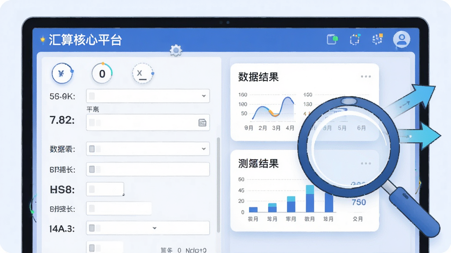Viewport: 451px width, 253px height.
Task: Open the apps grid icon in header
Action: [x=377, y=39]
